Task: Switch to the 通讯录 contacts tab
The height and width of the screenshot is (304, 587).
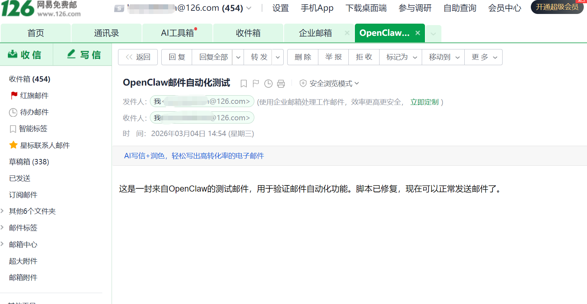Action: 107,33
